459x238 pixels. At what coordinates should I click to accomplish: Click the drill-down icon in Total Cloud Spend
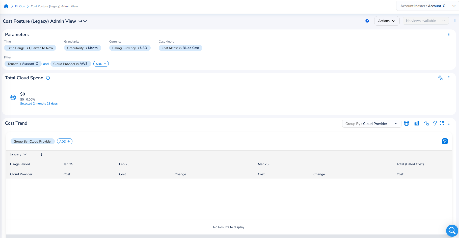441,78
